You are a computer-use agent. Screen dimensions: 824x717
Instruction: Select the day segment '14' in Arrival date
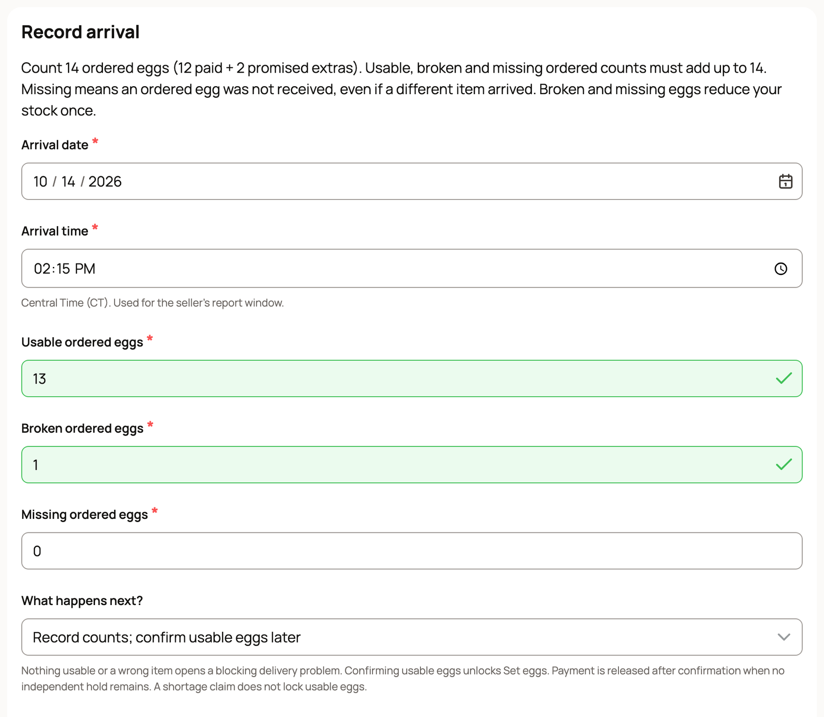[68, 181]
